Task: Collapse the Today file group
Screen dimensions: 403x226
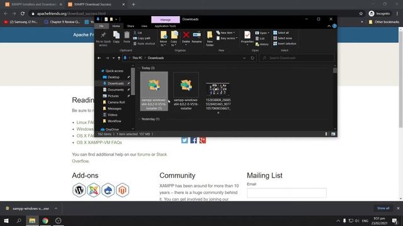Action: 139,68
